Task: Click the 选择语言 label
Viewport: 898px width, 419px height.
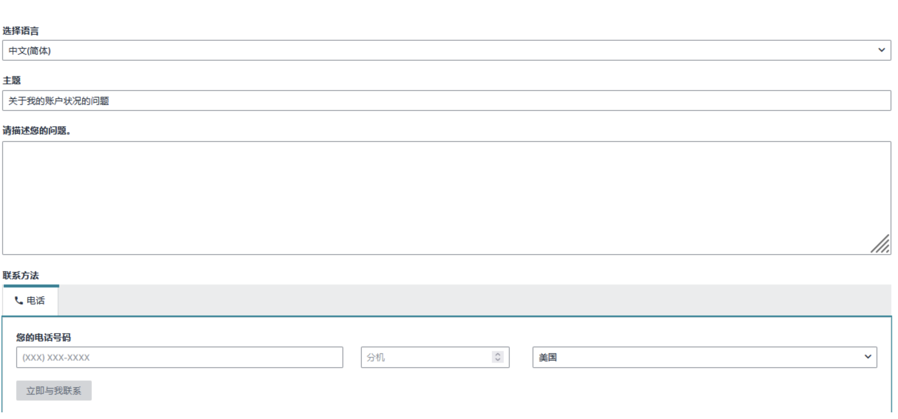Action: (21, 31)
